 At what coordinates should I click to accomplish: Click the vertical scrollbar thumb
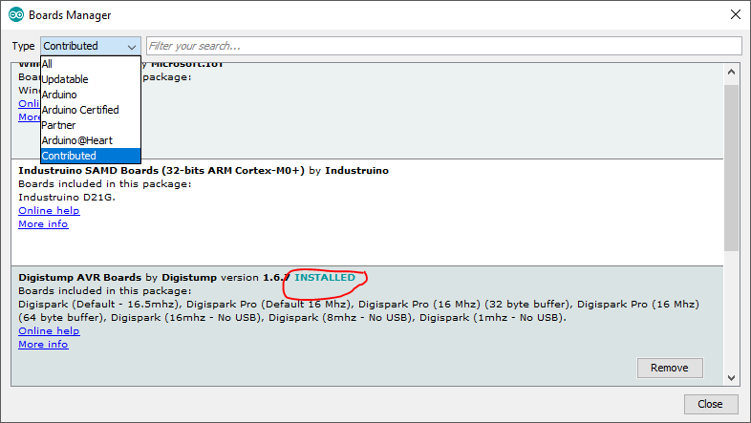pyautogui.click(x=731, y=167)
